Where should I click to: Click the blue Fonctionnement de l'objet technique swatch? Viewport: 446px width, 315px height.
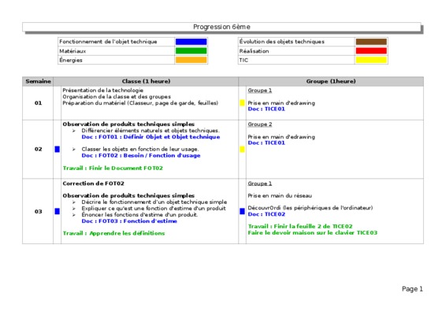(191, 42)
